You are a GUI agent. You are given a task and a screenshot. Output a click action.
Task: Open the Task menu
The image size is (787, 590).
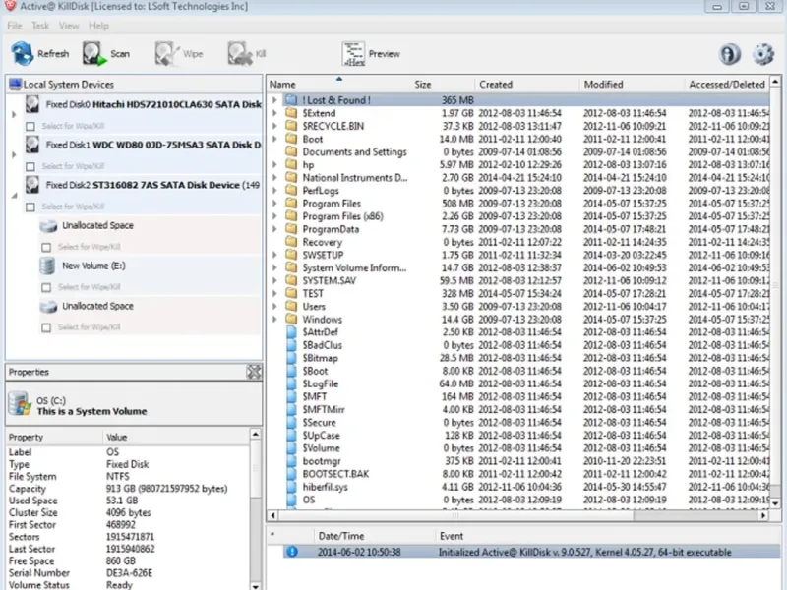[40, 25]
